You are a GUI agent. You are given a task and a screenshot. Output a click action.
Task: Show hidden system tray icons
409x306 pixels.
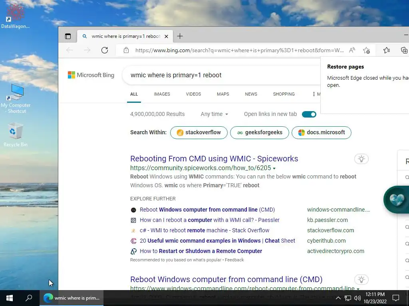pos(338,298)
